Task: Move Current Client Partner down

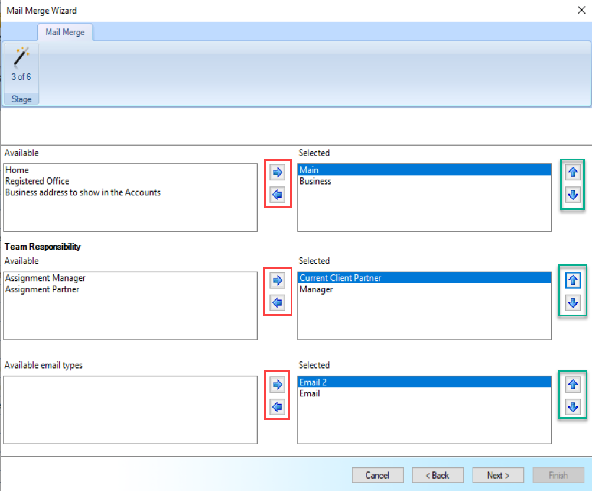Action: click(573, 303)
